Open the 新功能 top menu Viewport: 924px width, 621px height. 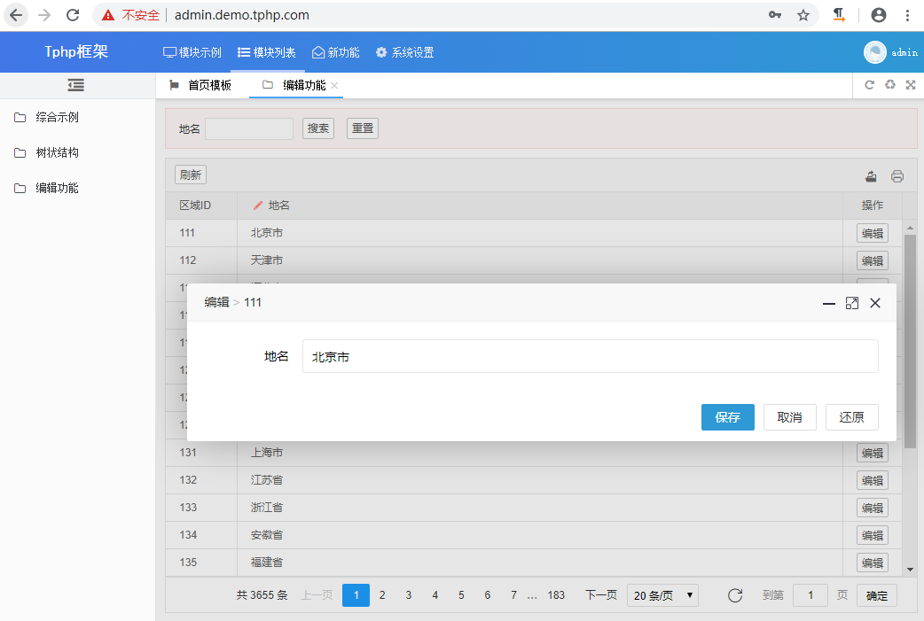(x=335, y=52)
